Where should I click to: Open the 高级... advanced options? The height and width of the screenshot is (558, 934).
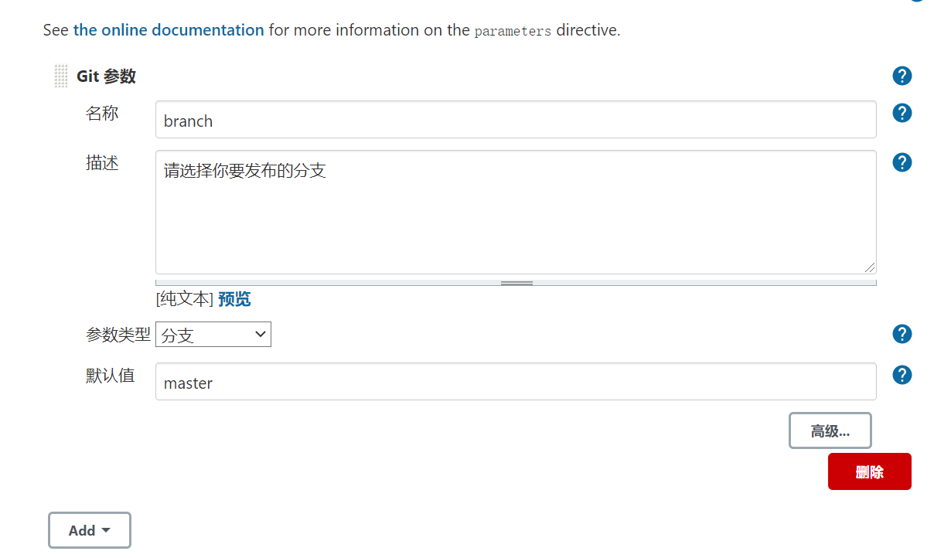pyautogui.click(x=830, y=431)
